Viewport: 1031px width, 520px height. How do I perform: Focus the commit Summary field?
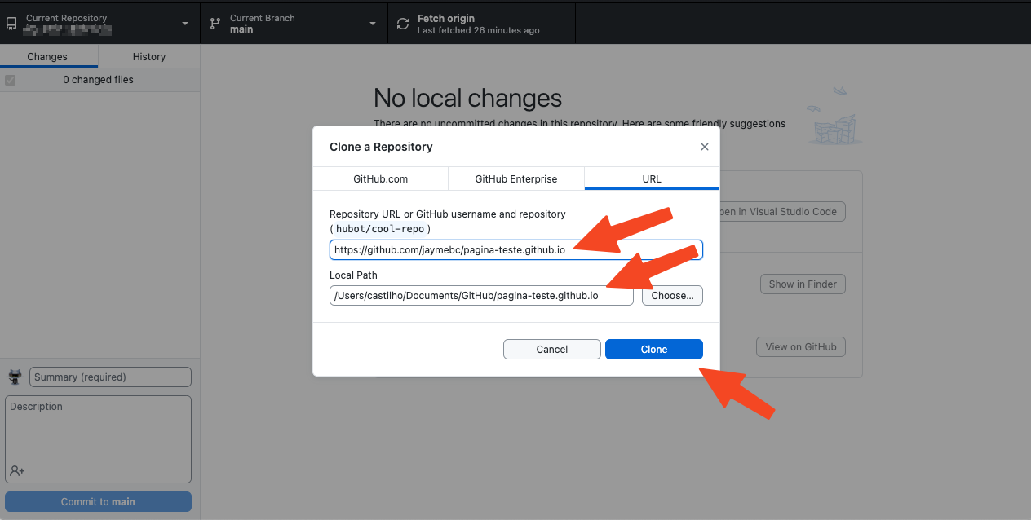(x=110, y=377)
